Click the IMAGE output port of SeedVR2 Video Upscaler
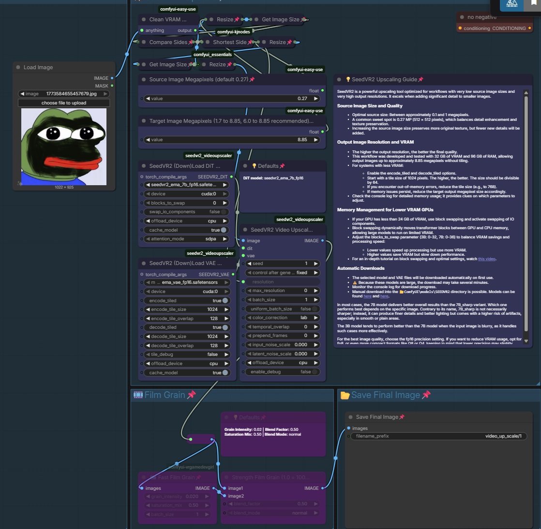The height and width of the screenshot is (529, 541). click(322, 240)
